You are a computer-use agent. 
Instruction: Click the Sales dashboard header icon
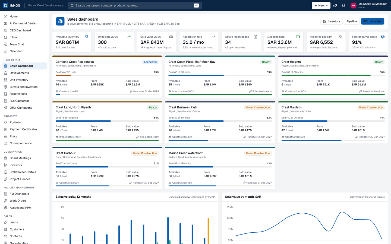60,21
